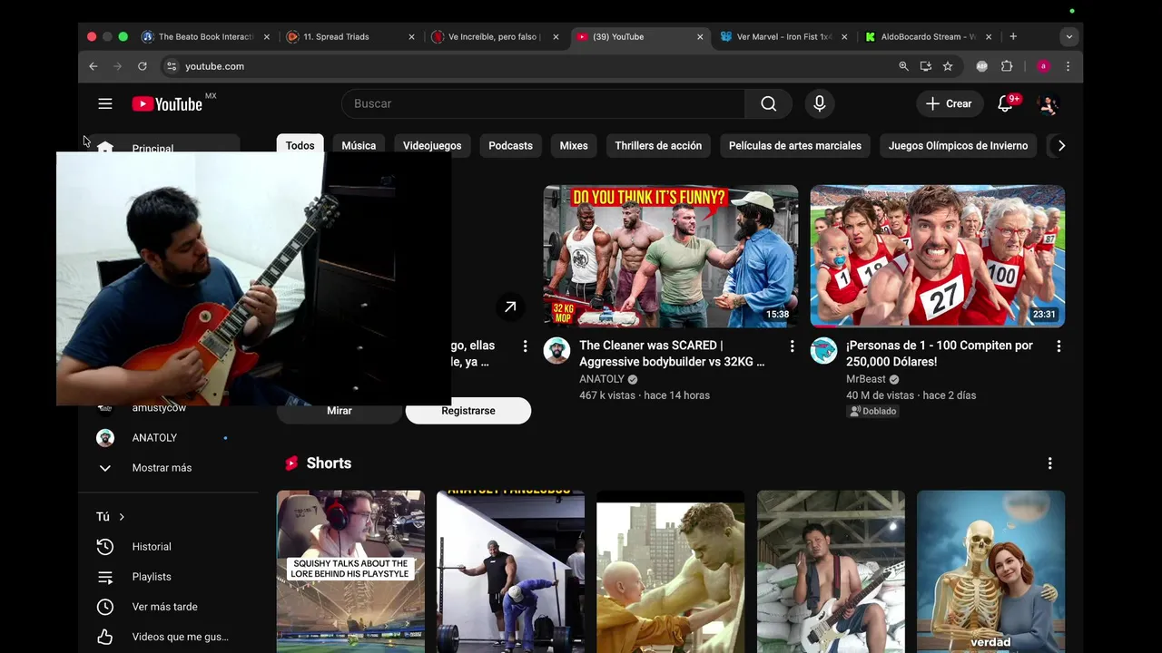Select the Thrillers de acción chip
Screen dimensions: 1162x653
click(x=658, y=145)
